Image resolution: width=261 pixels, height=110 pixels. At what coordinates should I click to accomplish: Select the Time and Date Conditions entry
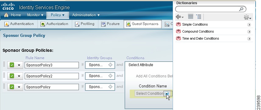(214, 38)
